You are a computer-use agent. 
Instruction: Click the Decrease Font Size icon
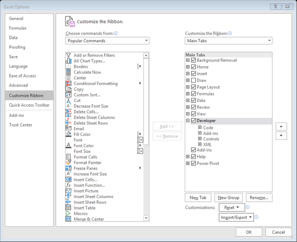pyautogui.click(x=68, y=106)
